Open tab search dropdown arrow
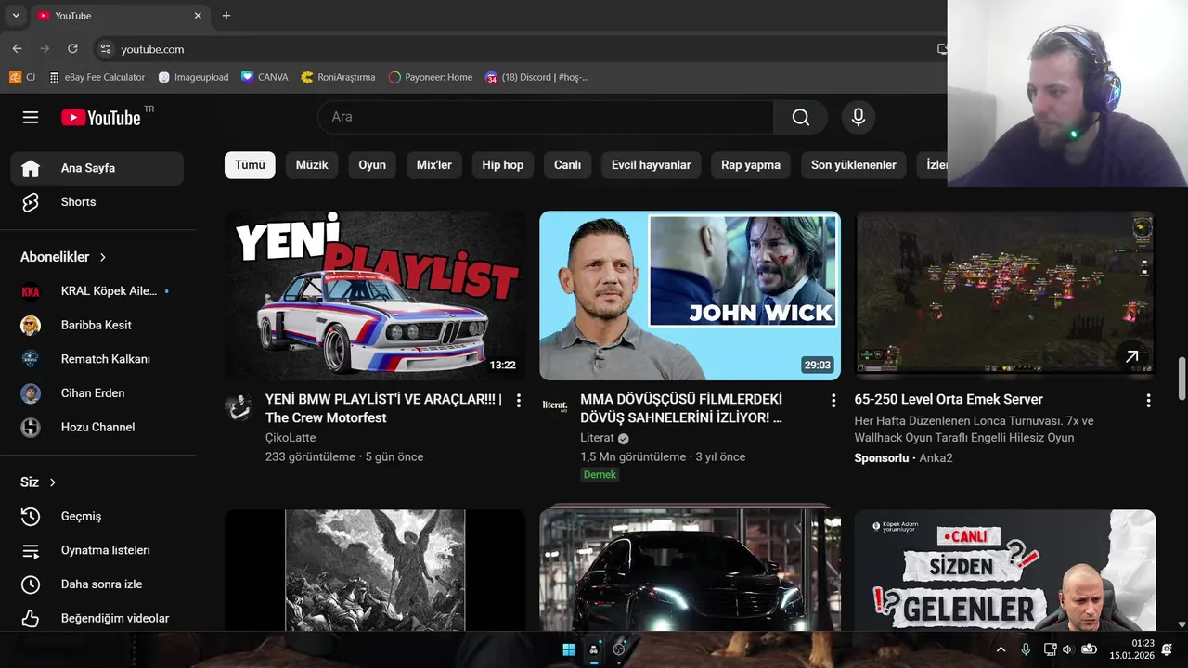 pyautogui.click(x=16, y=16)
